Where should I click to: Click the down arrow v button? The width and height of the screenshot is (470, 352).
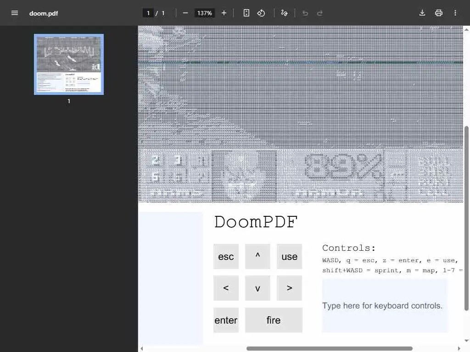(x=257, y=288)
